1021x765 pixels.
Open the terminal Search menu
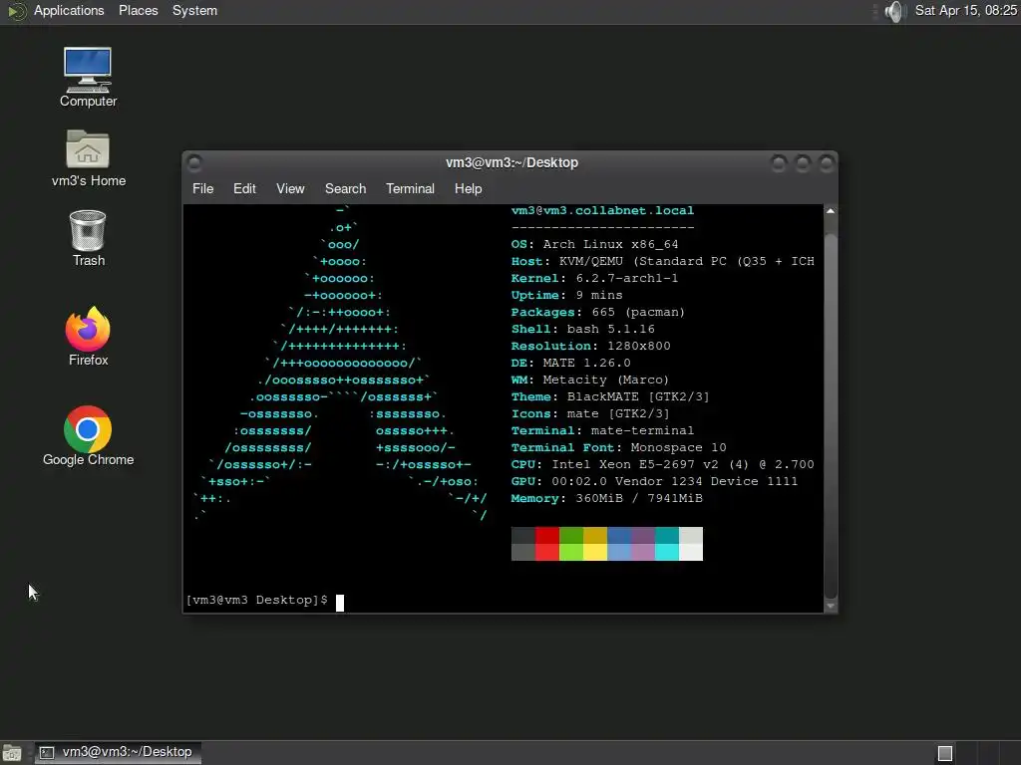coord(345,188)
